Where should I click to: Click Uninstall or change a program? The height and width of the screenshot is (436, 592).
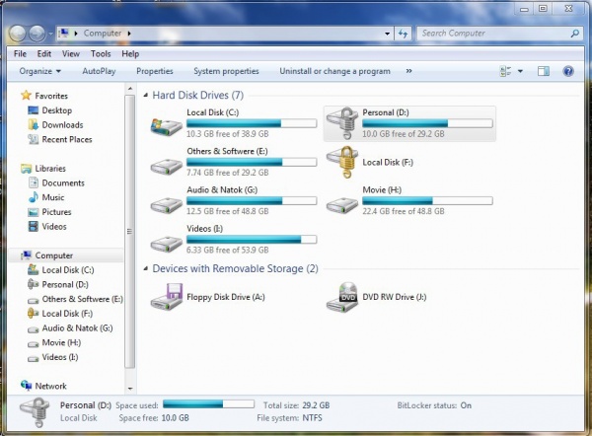(x=334, y=71)
